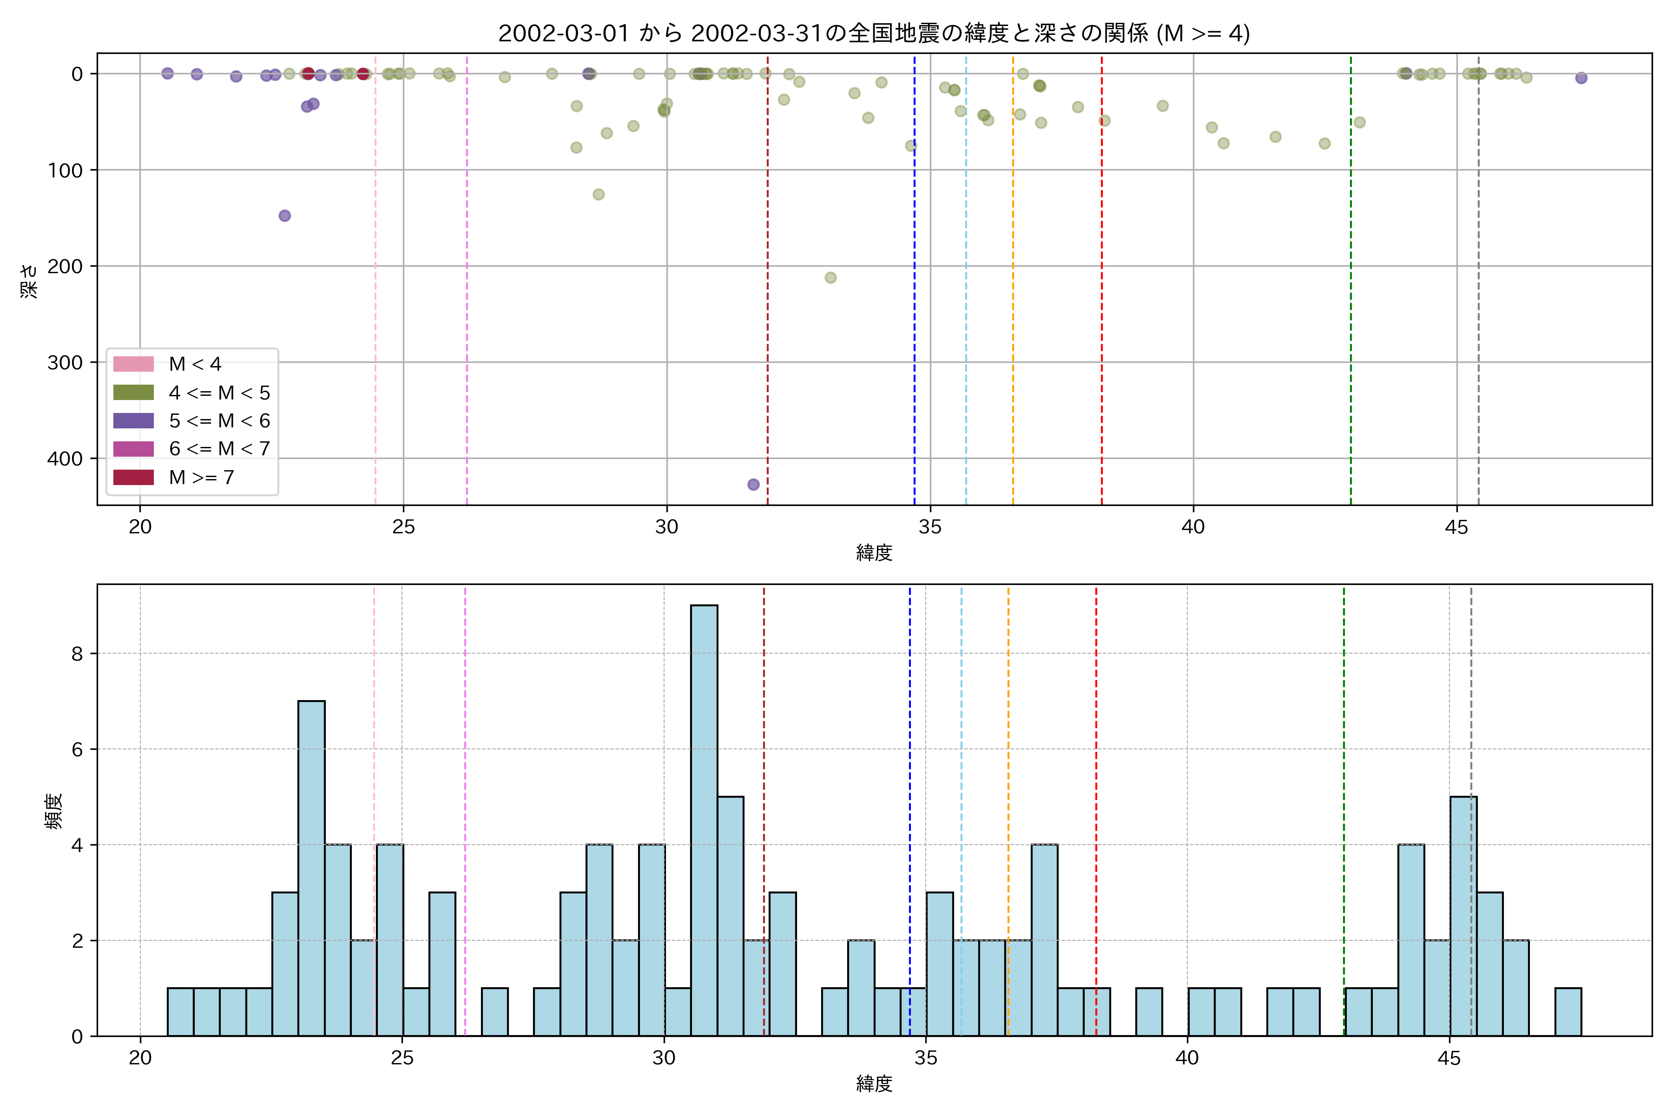This screenshot has height=1115, width=1673.
Task: Click the chart title text at the top
Action: 874,33
